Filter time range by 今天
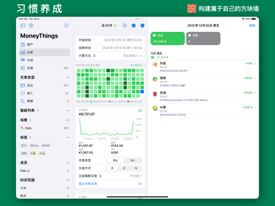This screenshot has height=206, width=275. coord(44,188)
